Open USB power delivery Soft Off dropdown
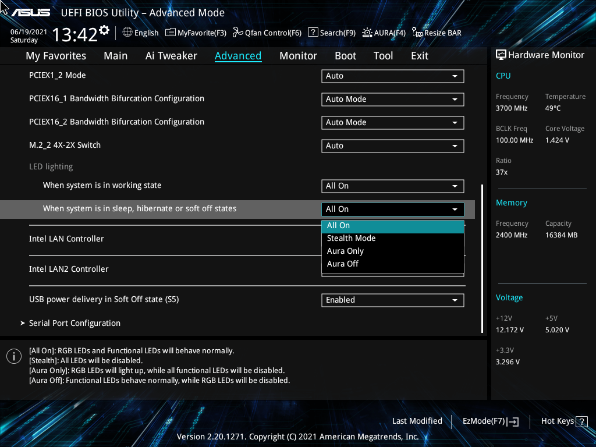 tap(392, 300)
